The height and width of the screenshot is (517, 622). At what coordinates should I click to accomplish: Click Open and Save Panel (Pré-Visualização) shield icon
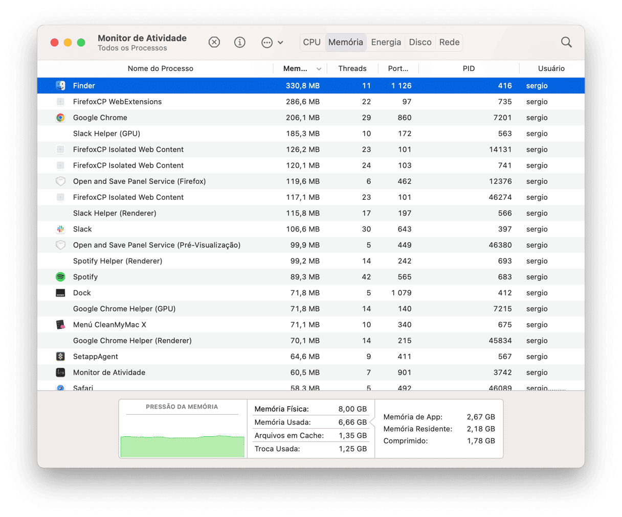[60, 245]
